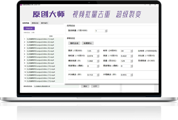Switch to the 参数设定 tab
This screenshot has height=120, width=178.
click(35, 23)
